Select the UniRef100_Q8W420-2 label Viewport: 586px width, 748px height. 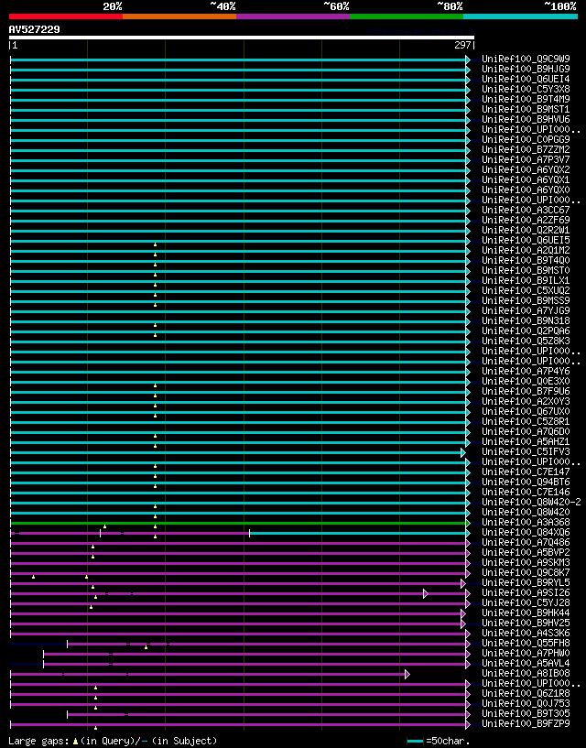point(531,502)
